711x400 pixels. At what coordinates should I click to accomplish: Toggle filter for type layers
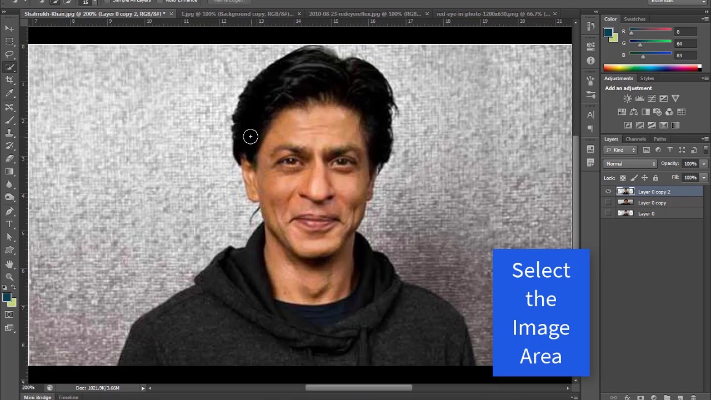click(x=669, y=150)
